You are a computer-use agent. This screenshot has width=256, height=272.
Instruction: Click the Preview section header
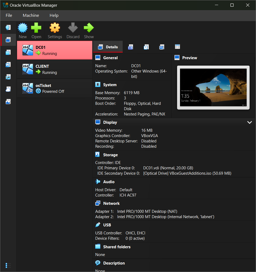click(190, 58)
